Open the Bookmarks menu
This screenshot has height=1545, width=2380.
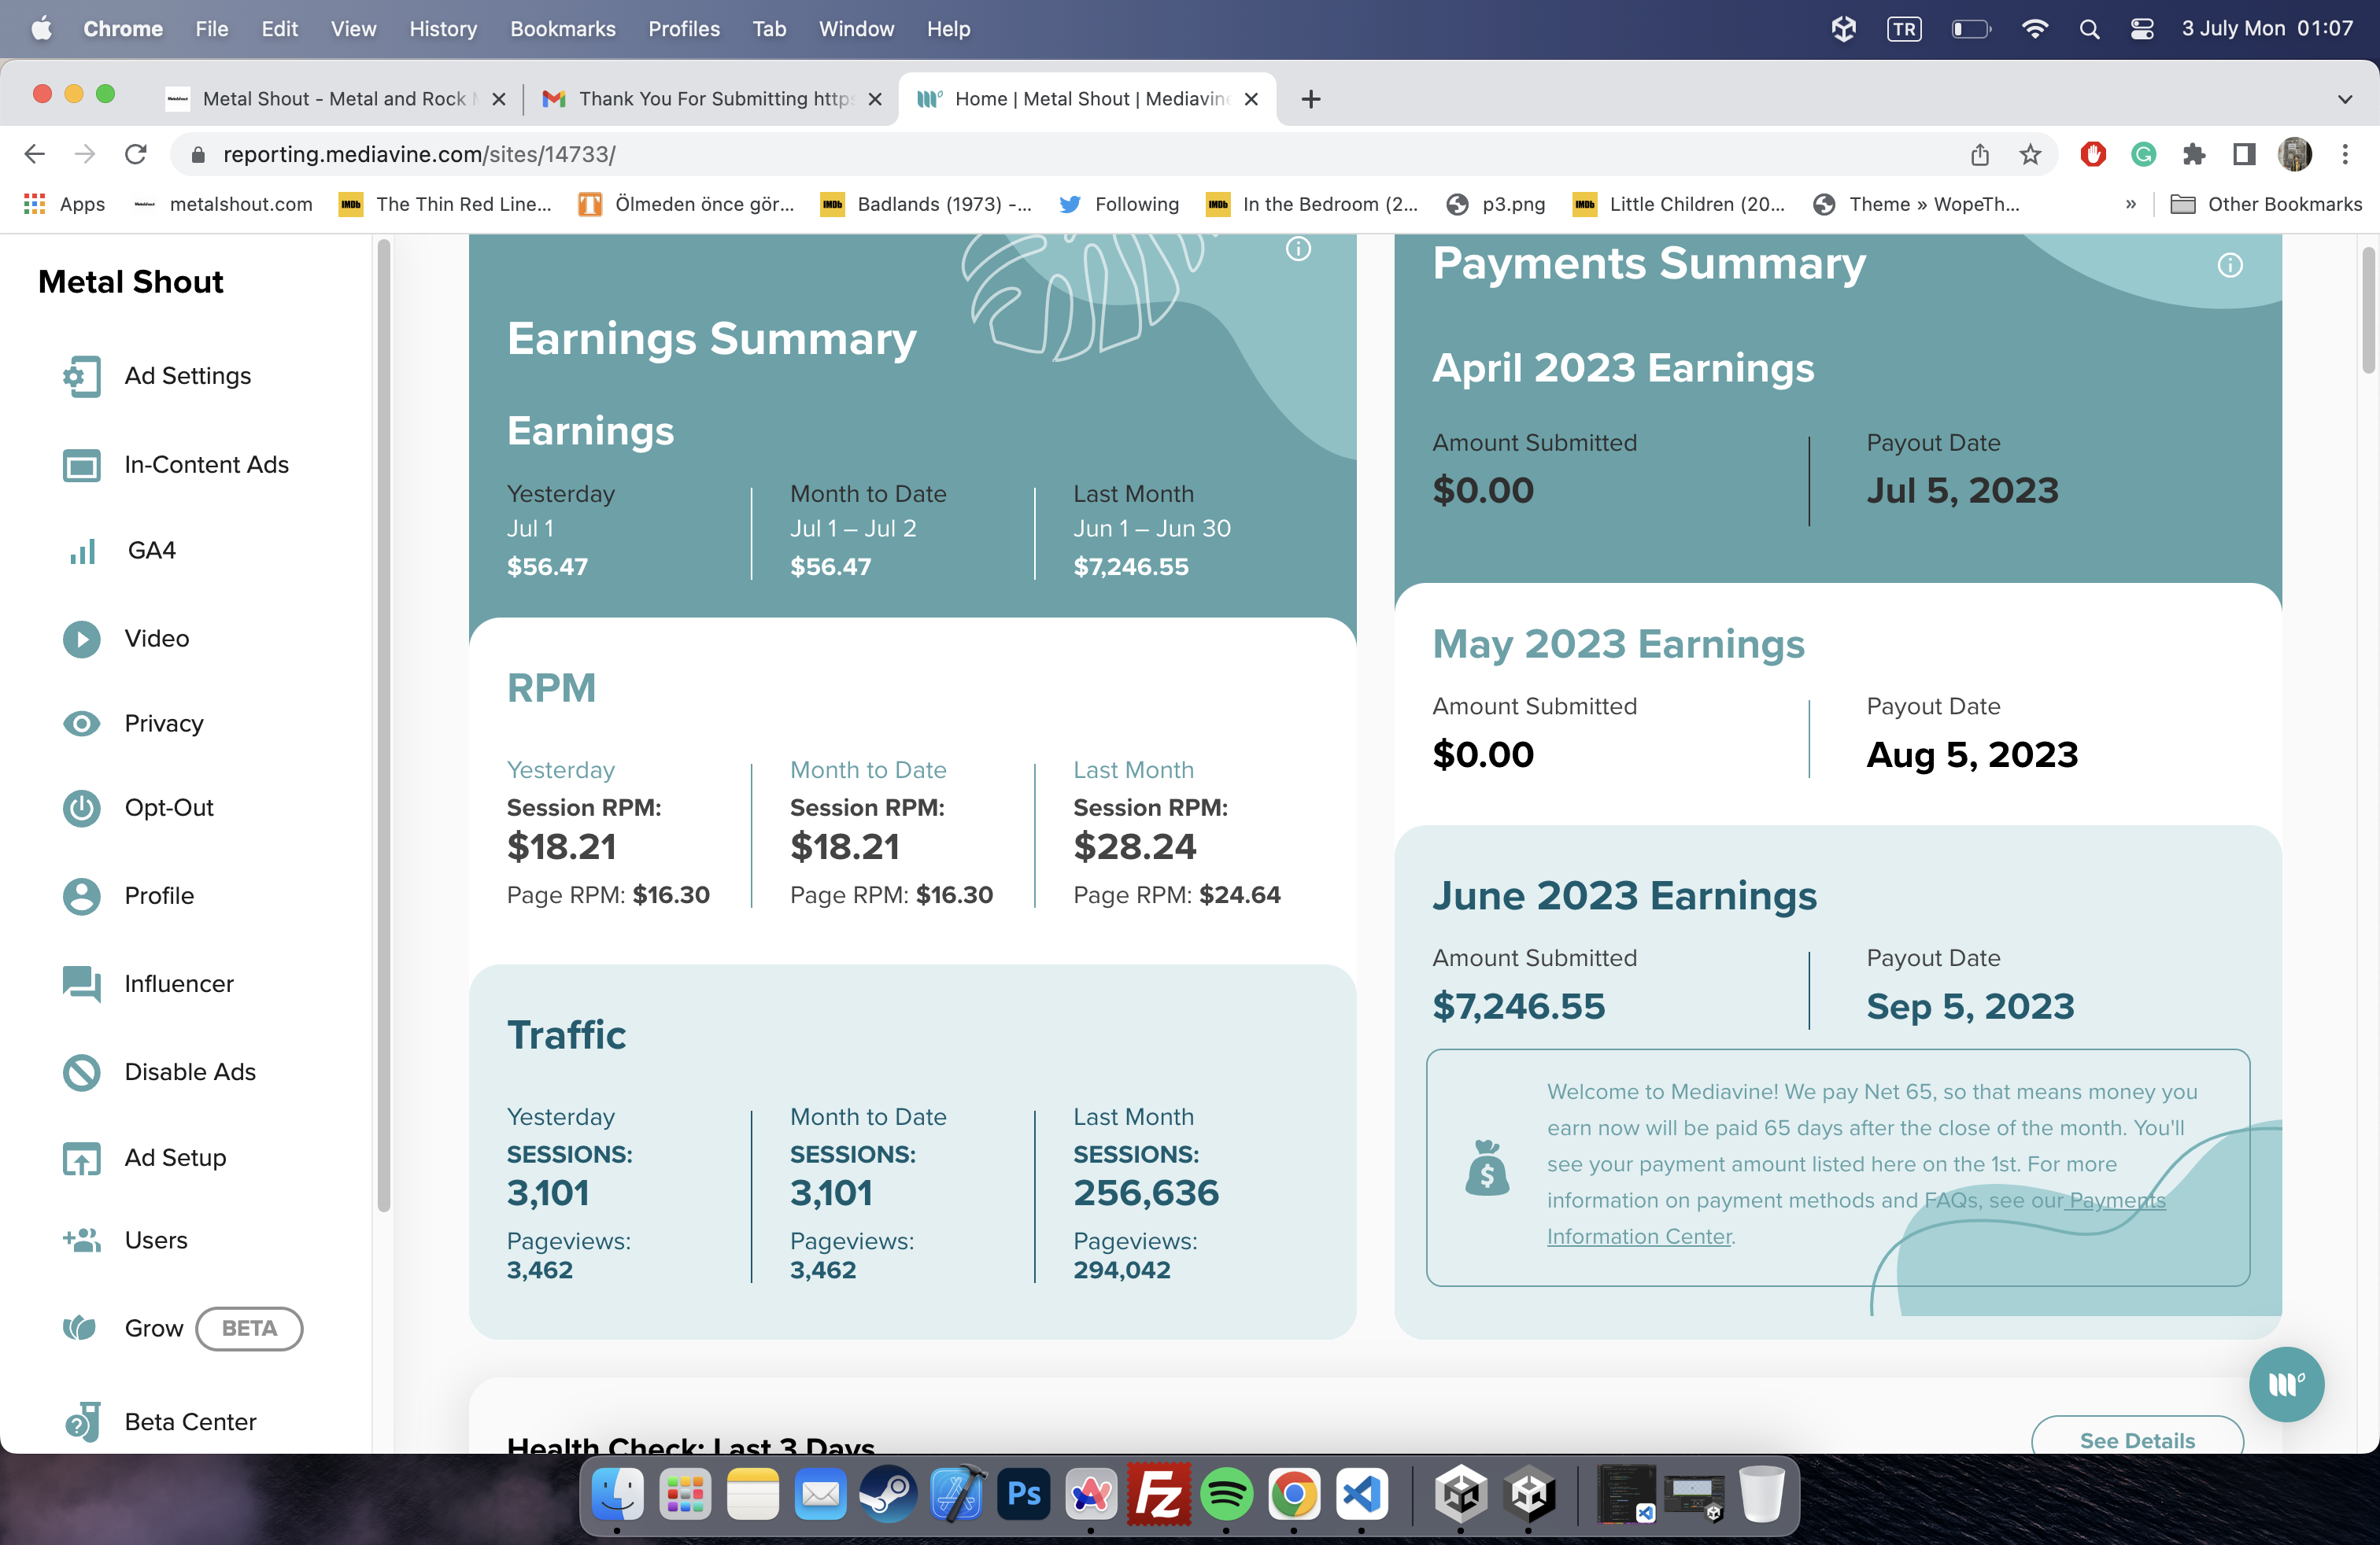pos(562,29)
